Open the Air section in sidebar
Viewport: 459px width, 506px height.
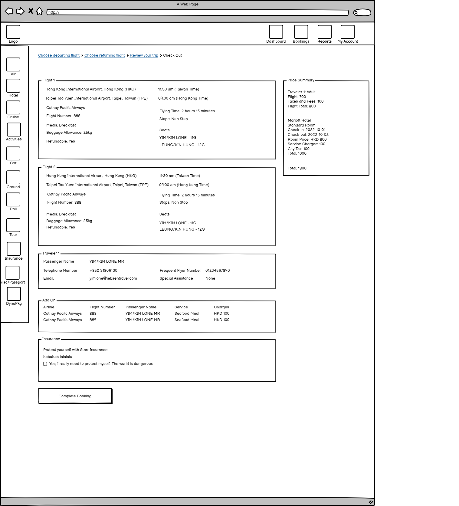13,64
